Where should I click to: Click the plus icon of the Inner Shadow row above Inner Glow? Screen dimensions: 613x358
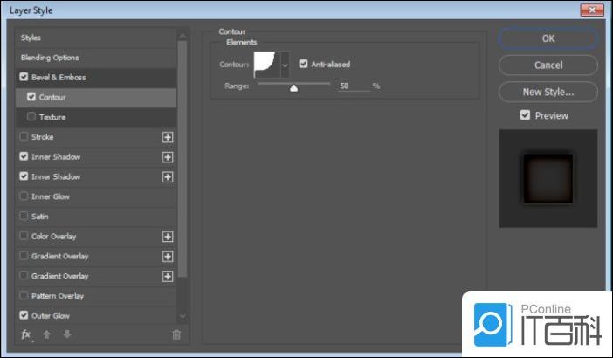[168, 177]
